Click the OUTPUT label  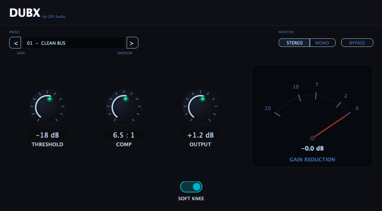click(x=200, y=145)
